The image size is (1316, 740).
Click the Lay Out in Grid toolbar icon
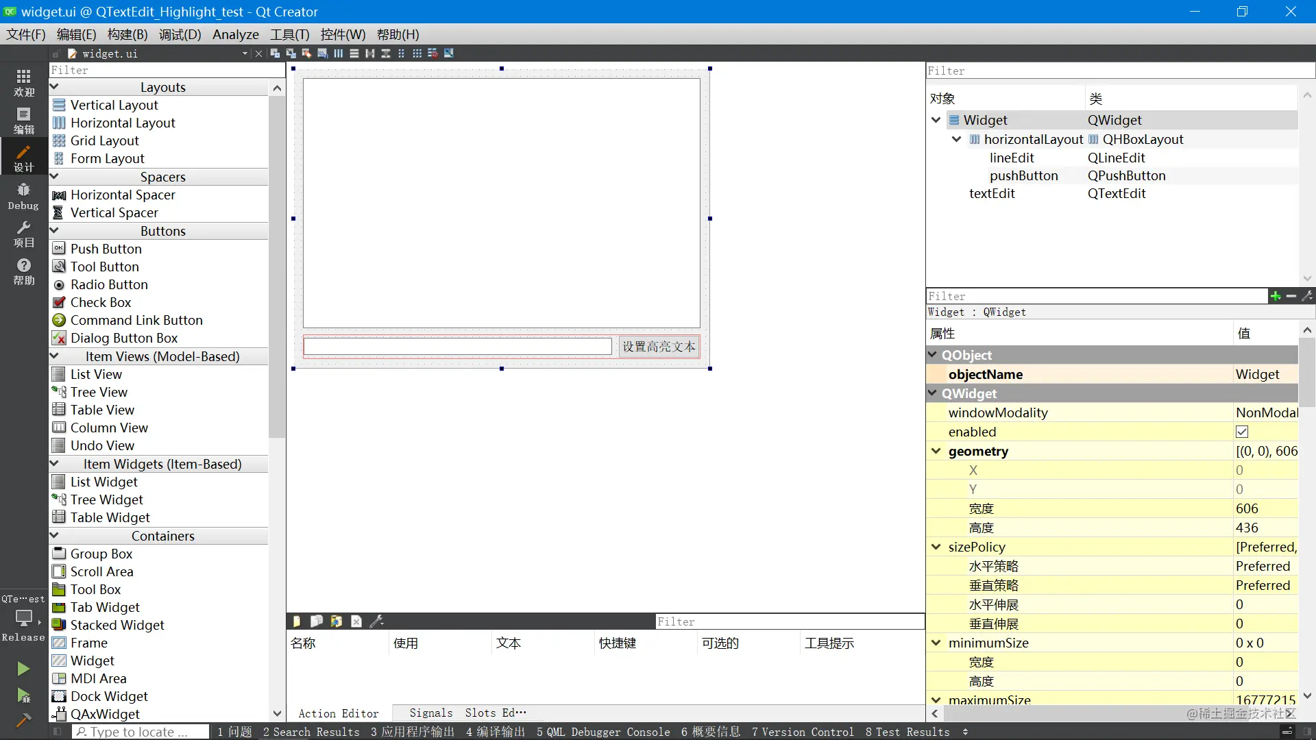(417, 53)
